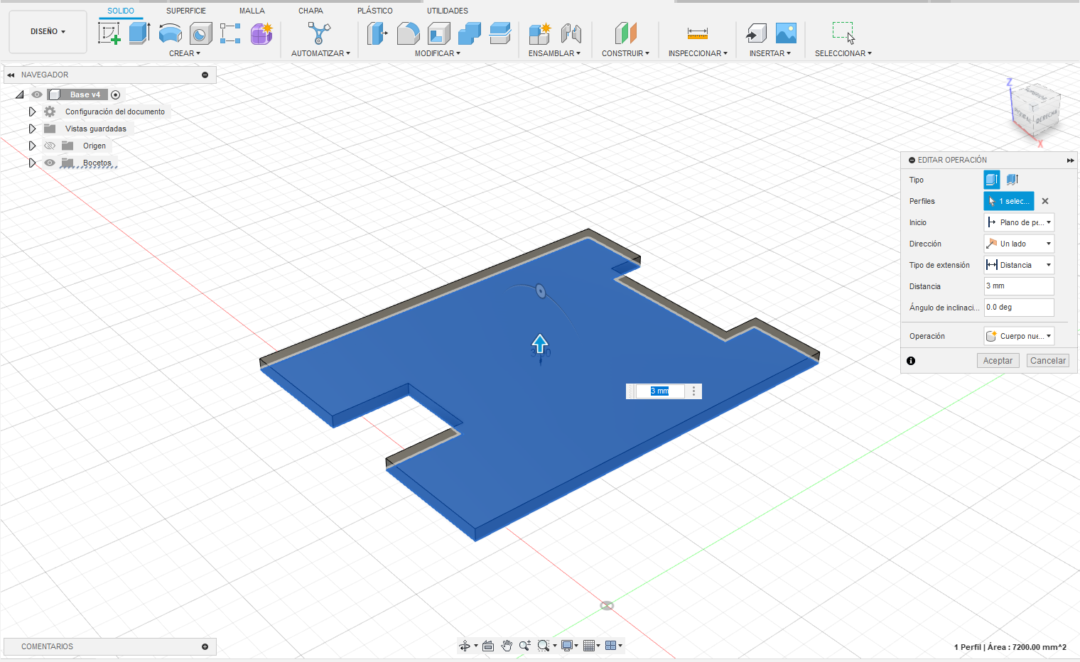Viewport: 1080px width, 662px height.
Task: Select the Hole tool
Action: (200, 33)
